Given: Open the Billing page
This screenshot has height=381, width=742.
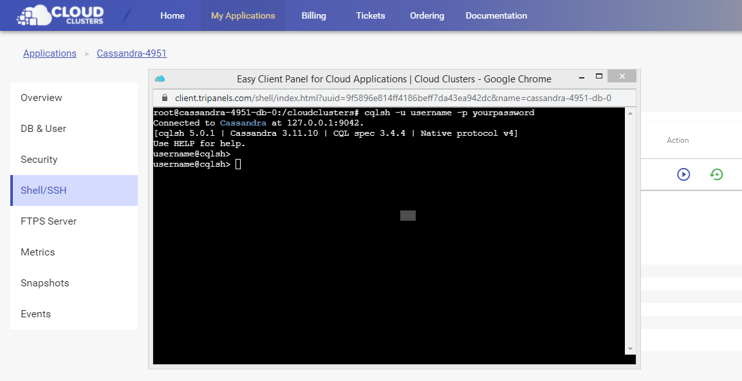Looking at the screenshot, I should 314,15.
